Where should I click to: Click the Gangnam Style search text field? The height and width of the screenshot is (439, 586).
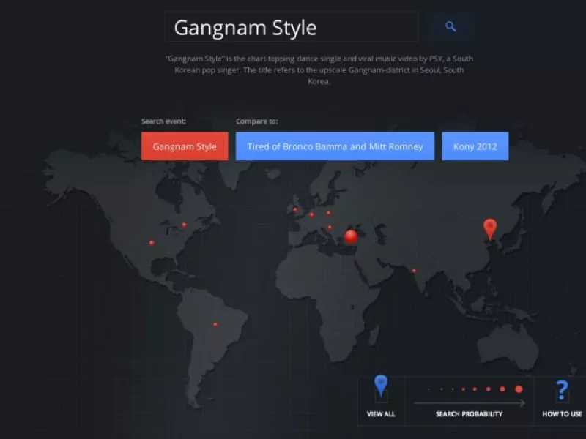(x=291, y=28)
